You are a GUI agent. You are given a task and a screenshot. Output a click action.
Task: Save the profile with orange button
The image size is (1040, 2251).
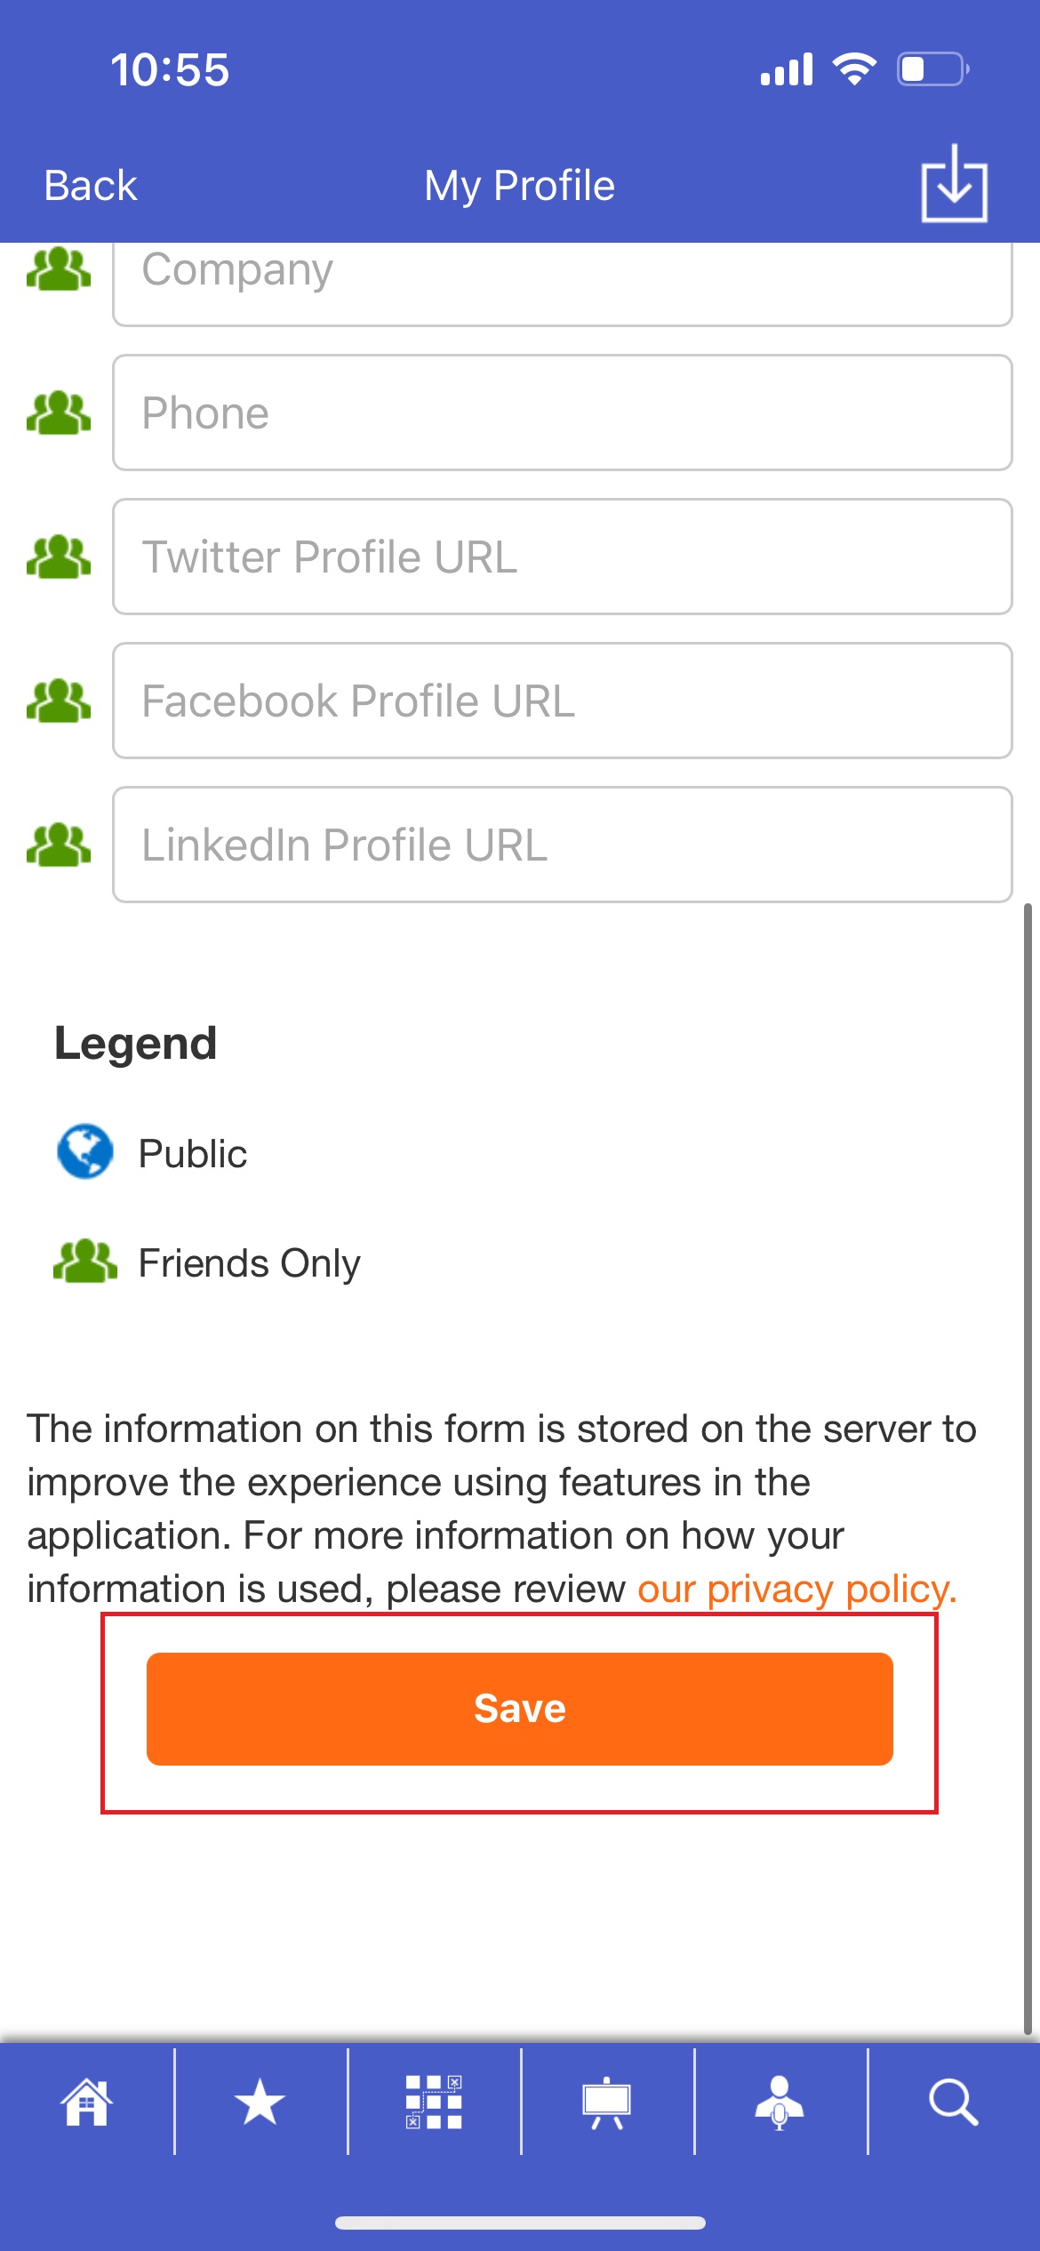[520, 1709]
